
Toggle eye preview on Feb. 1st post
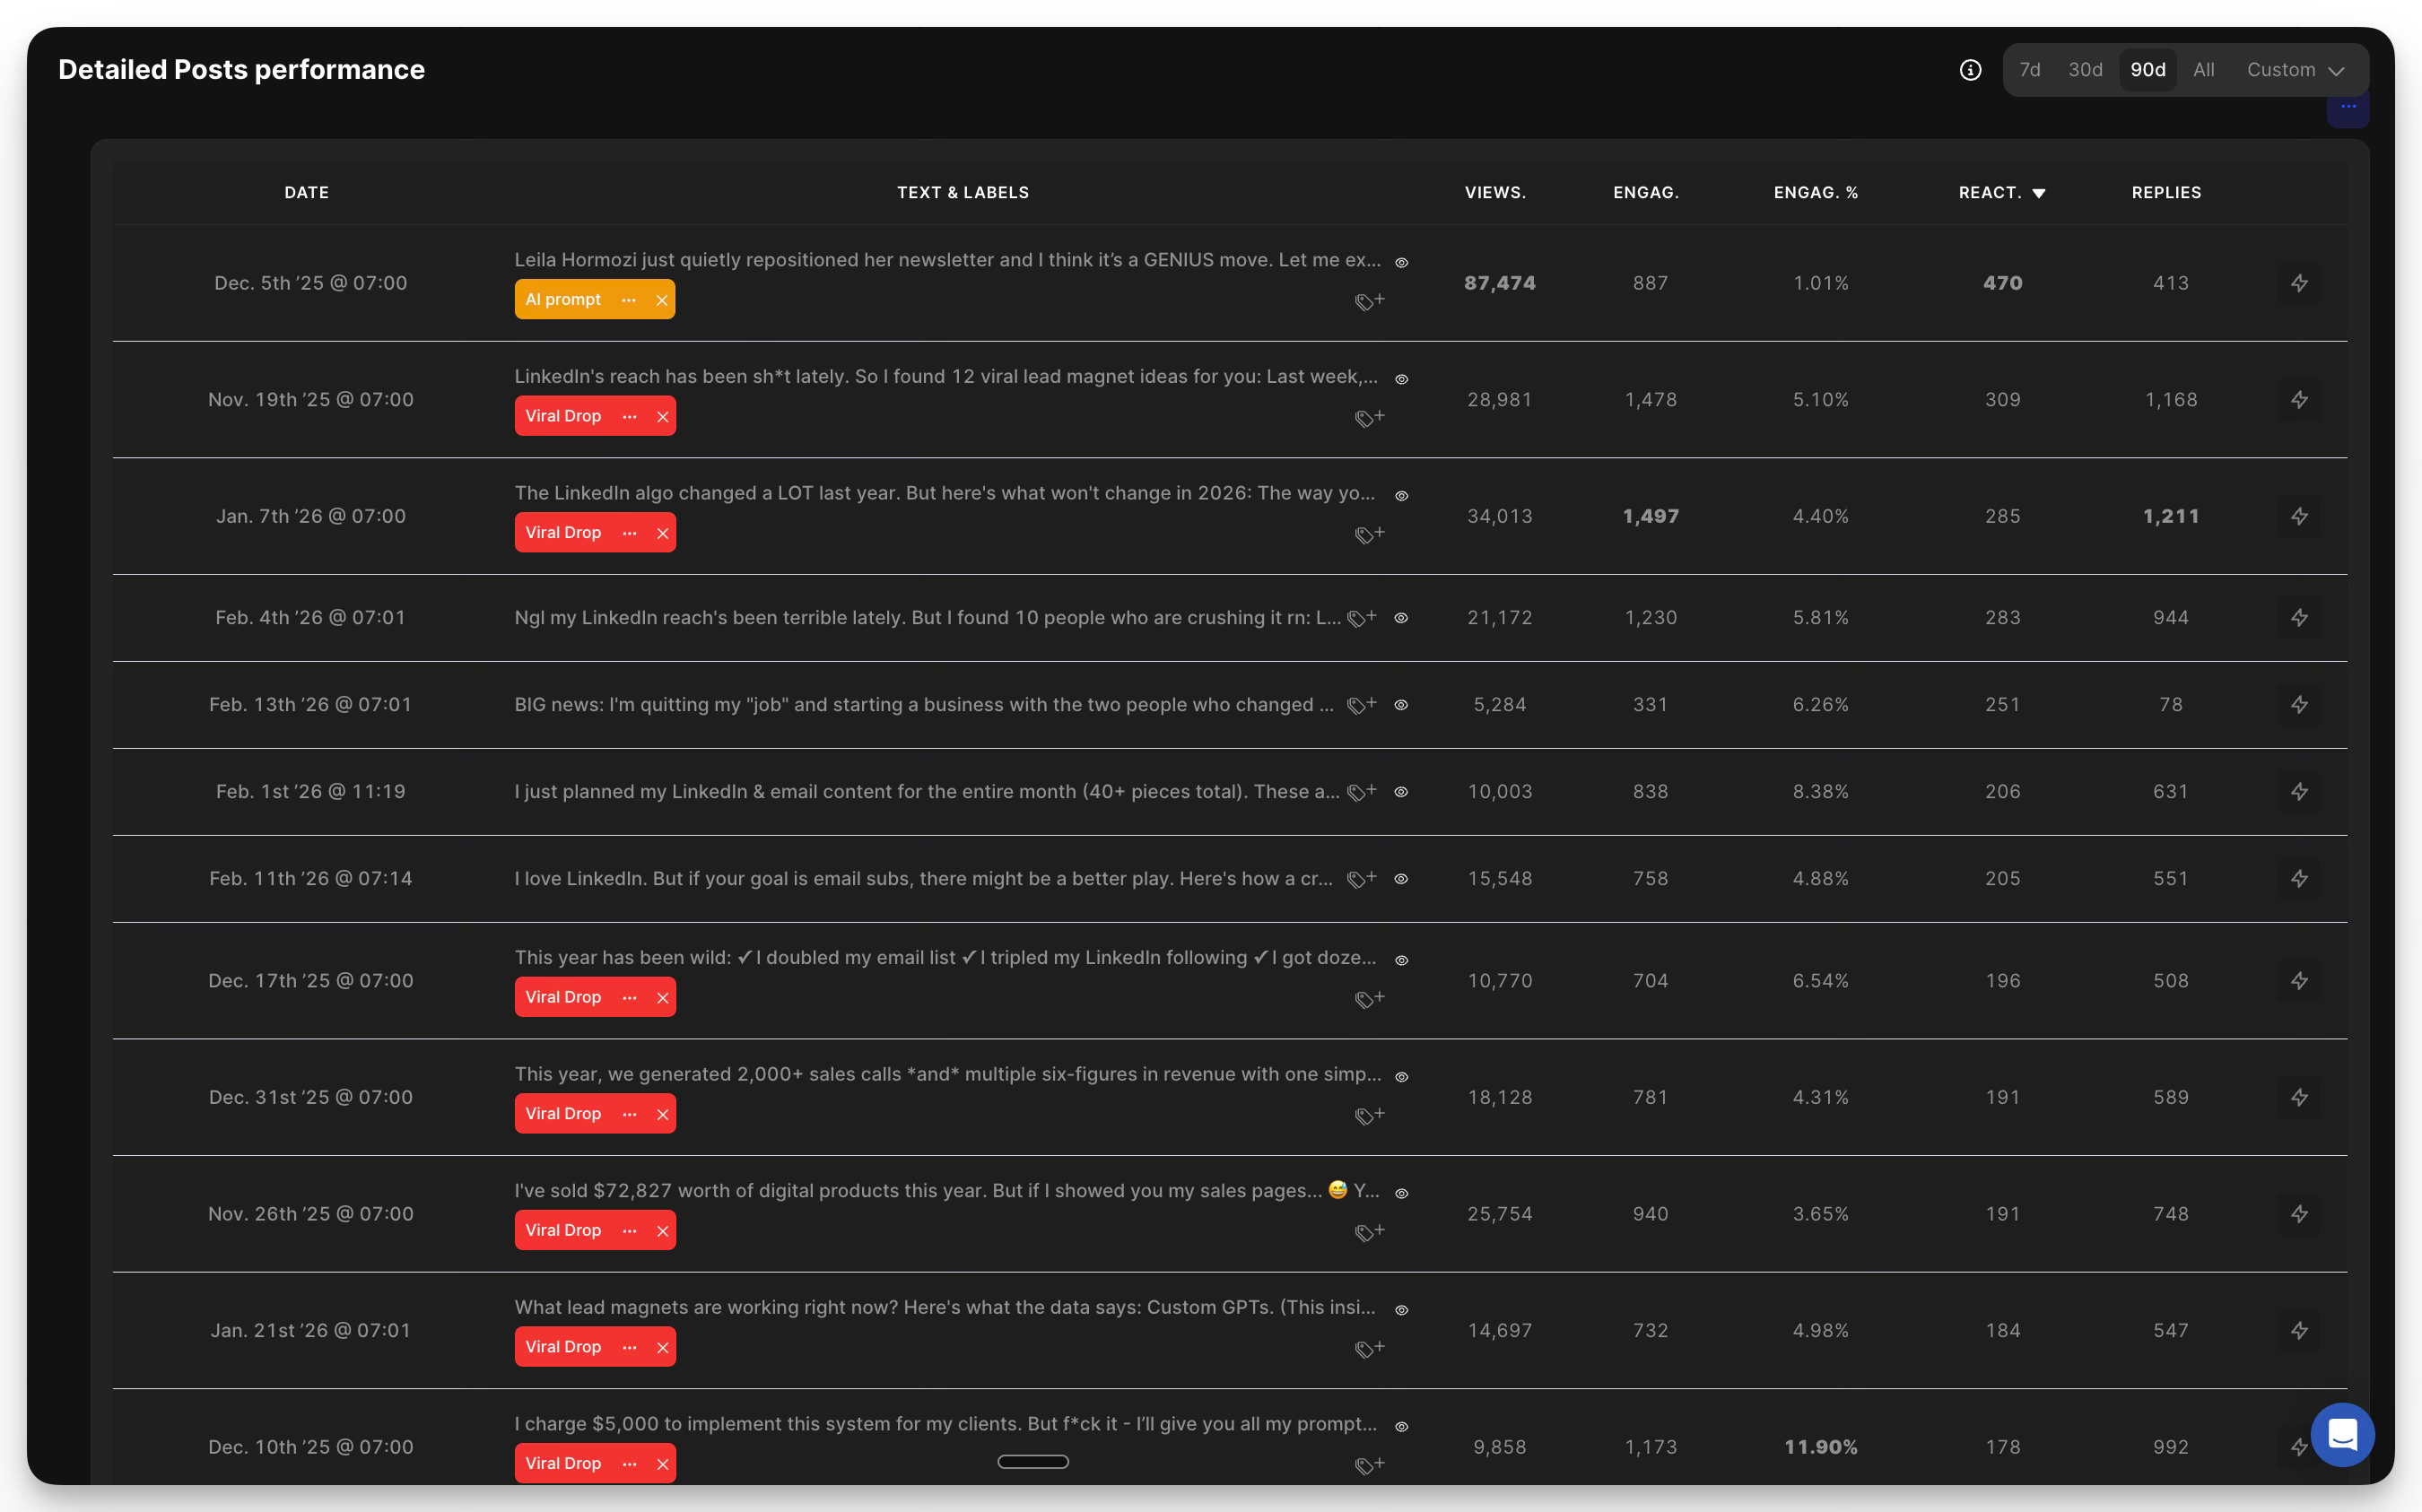[x=1401, y=791]
